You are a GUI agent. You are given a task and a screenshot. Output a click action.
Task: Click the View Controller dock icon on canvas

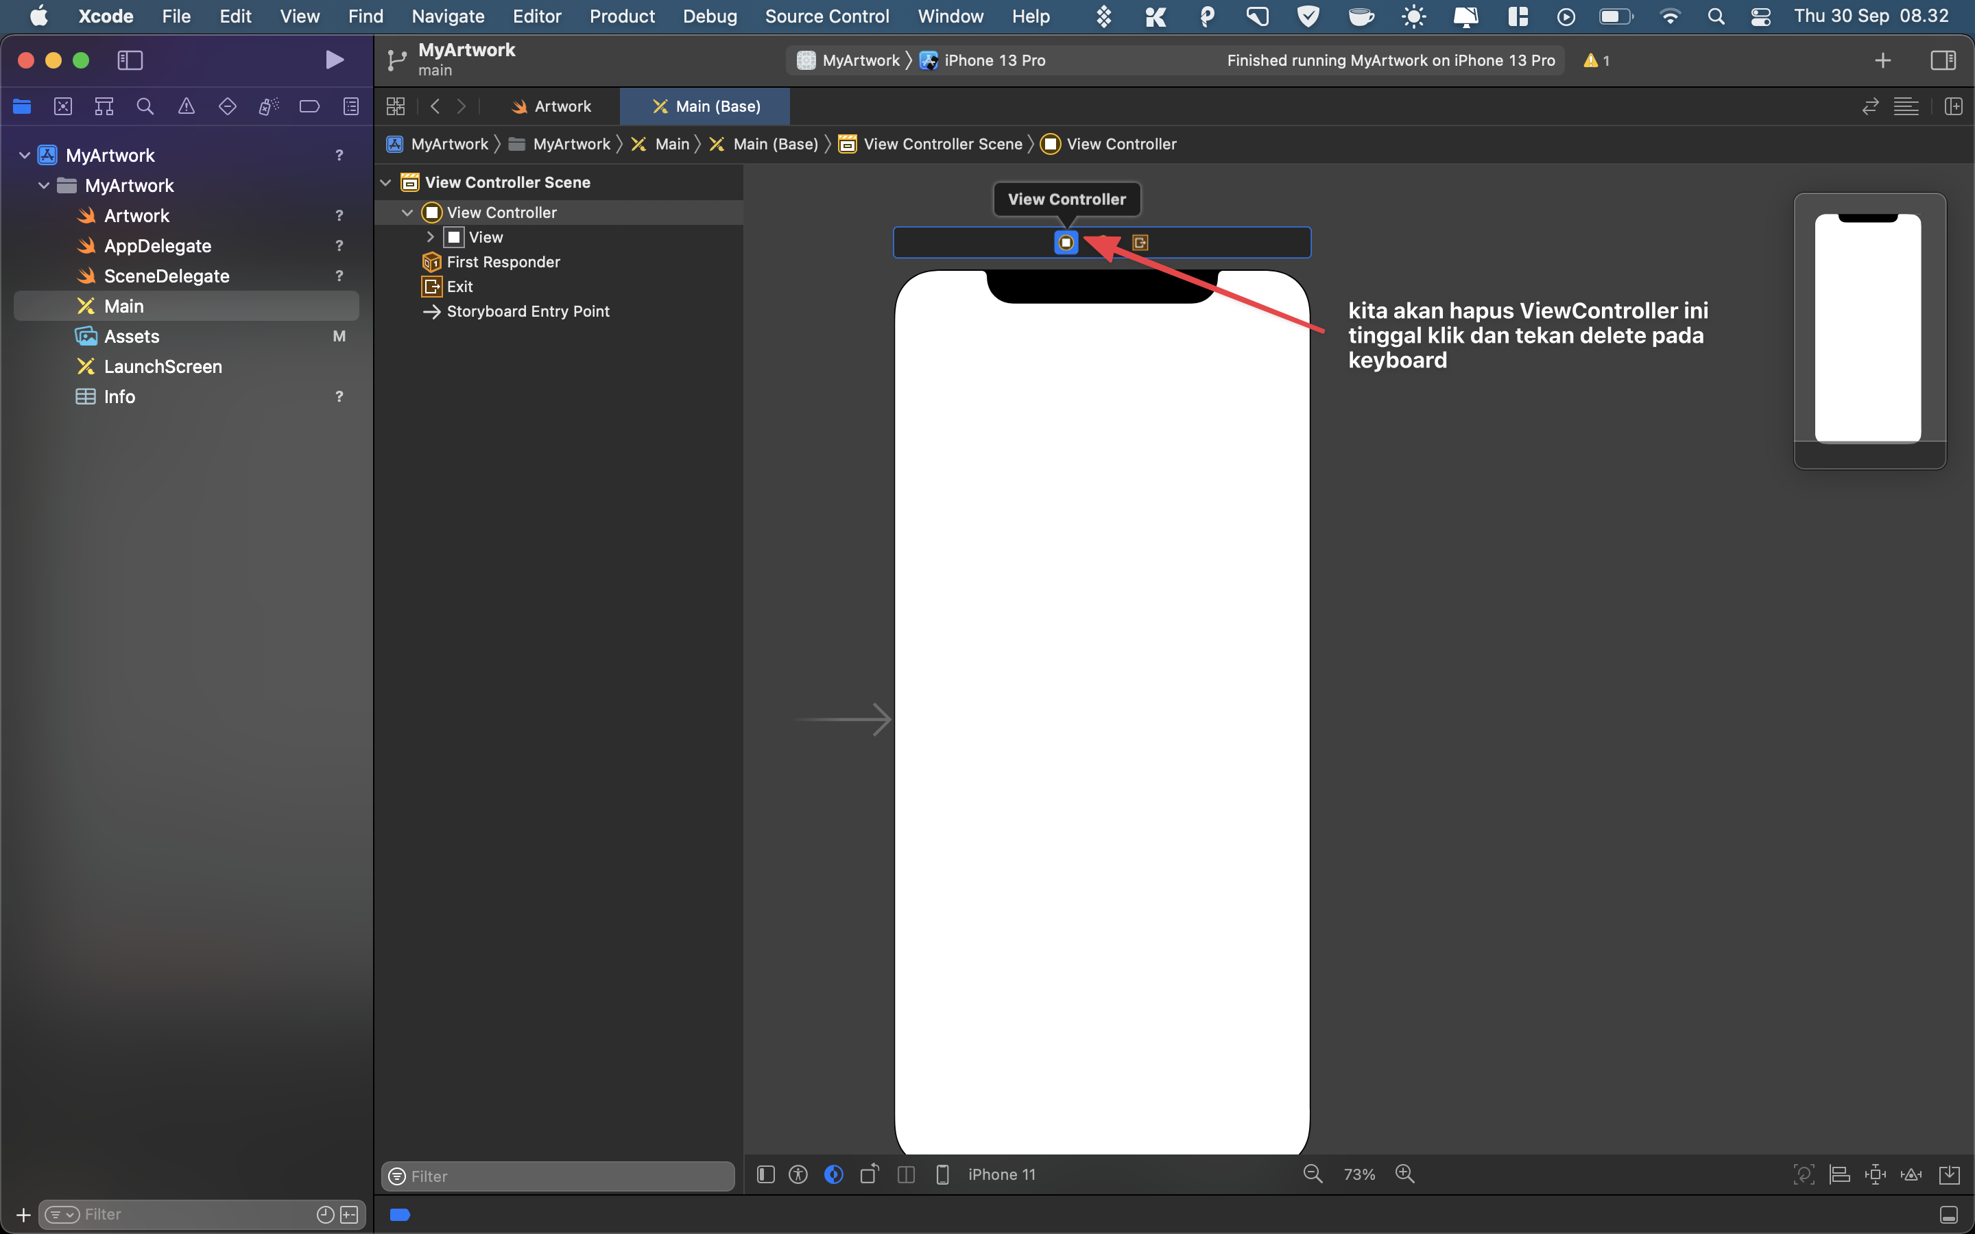(x=1066, y=243)
